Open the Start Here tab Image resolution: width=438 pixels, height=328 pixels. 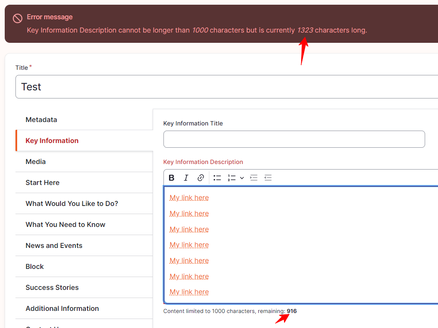pyautogui.click(x=42, y=182)
